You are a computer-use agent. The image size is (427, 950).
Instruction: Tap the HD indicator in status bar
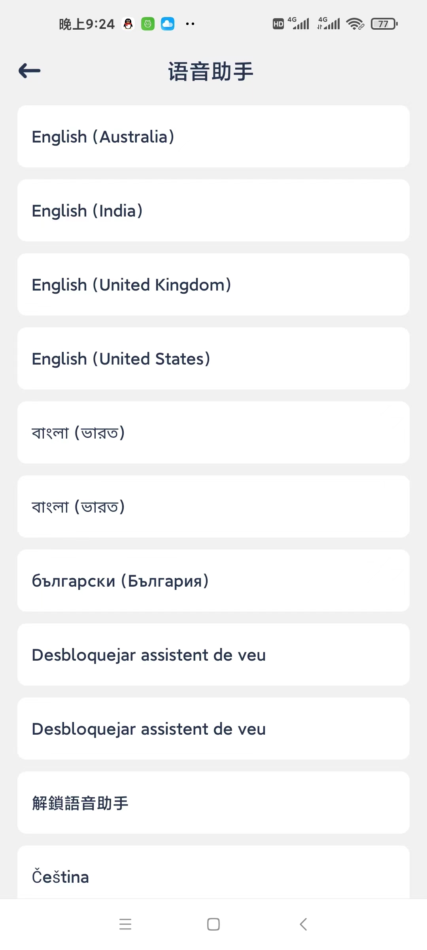point(278,24)
